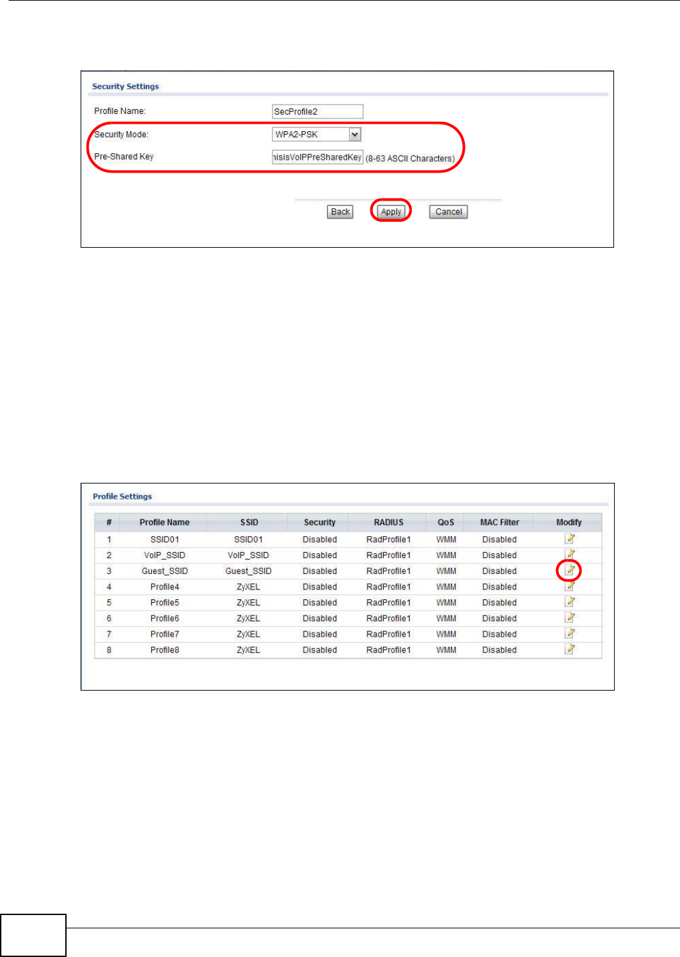Click the MAC Filter column header
Image resolution: width=680 pixels, height=957 pixels.
click(500, 522)
